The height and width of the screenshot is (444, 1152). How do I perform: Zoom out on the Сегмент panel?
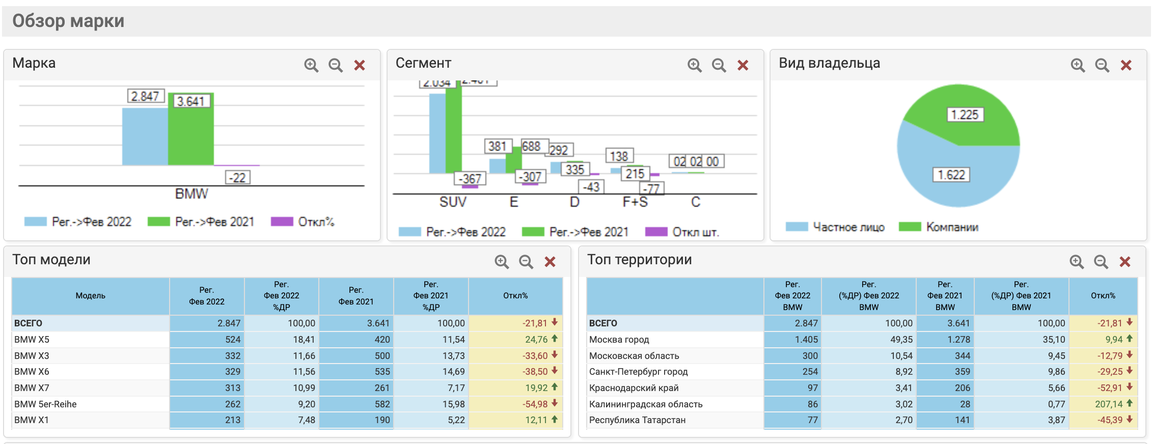point(719,65)
